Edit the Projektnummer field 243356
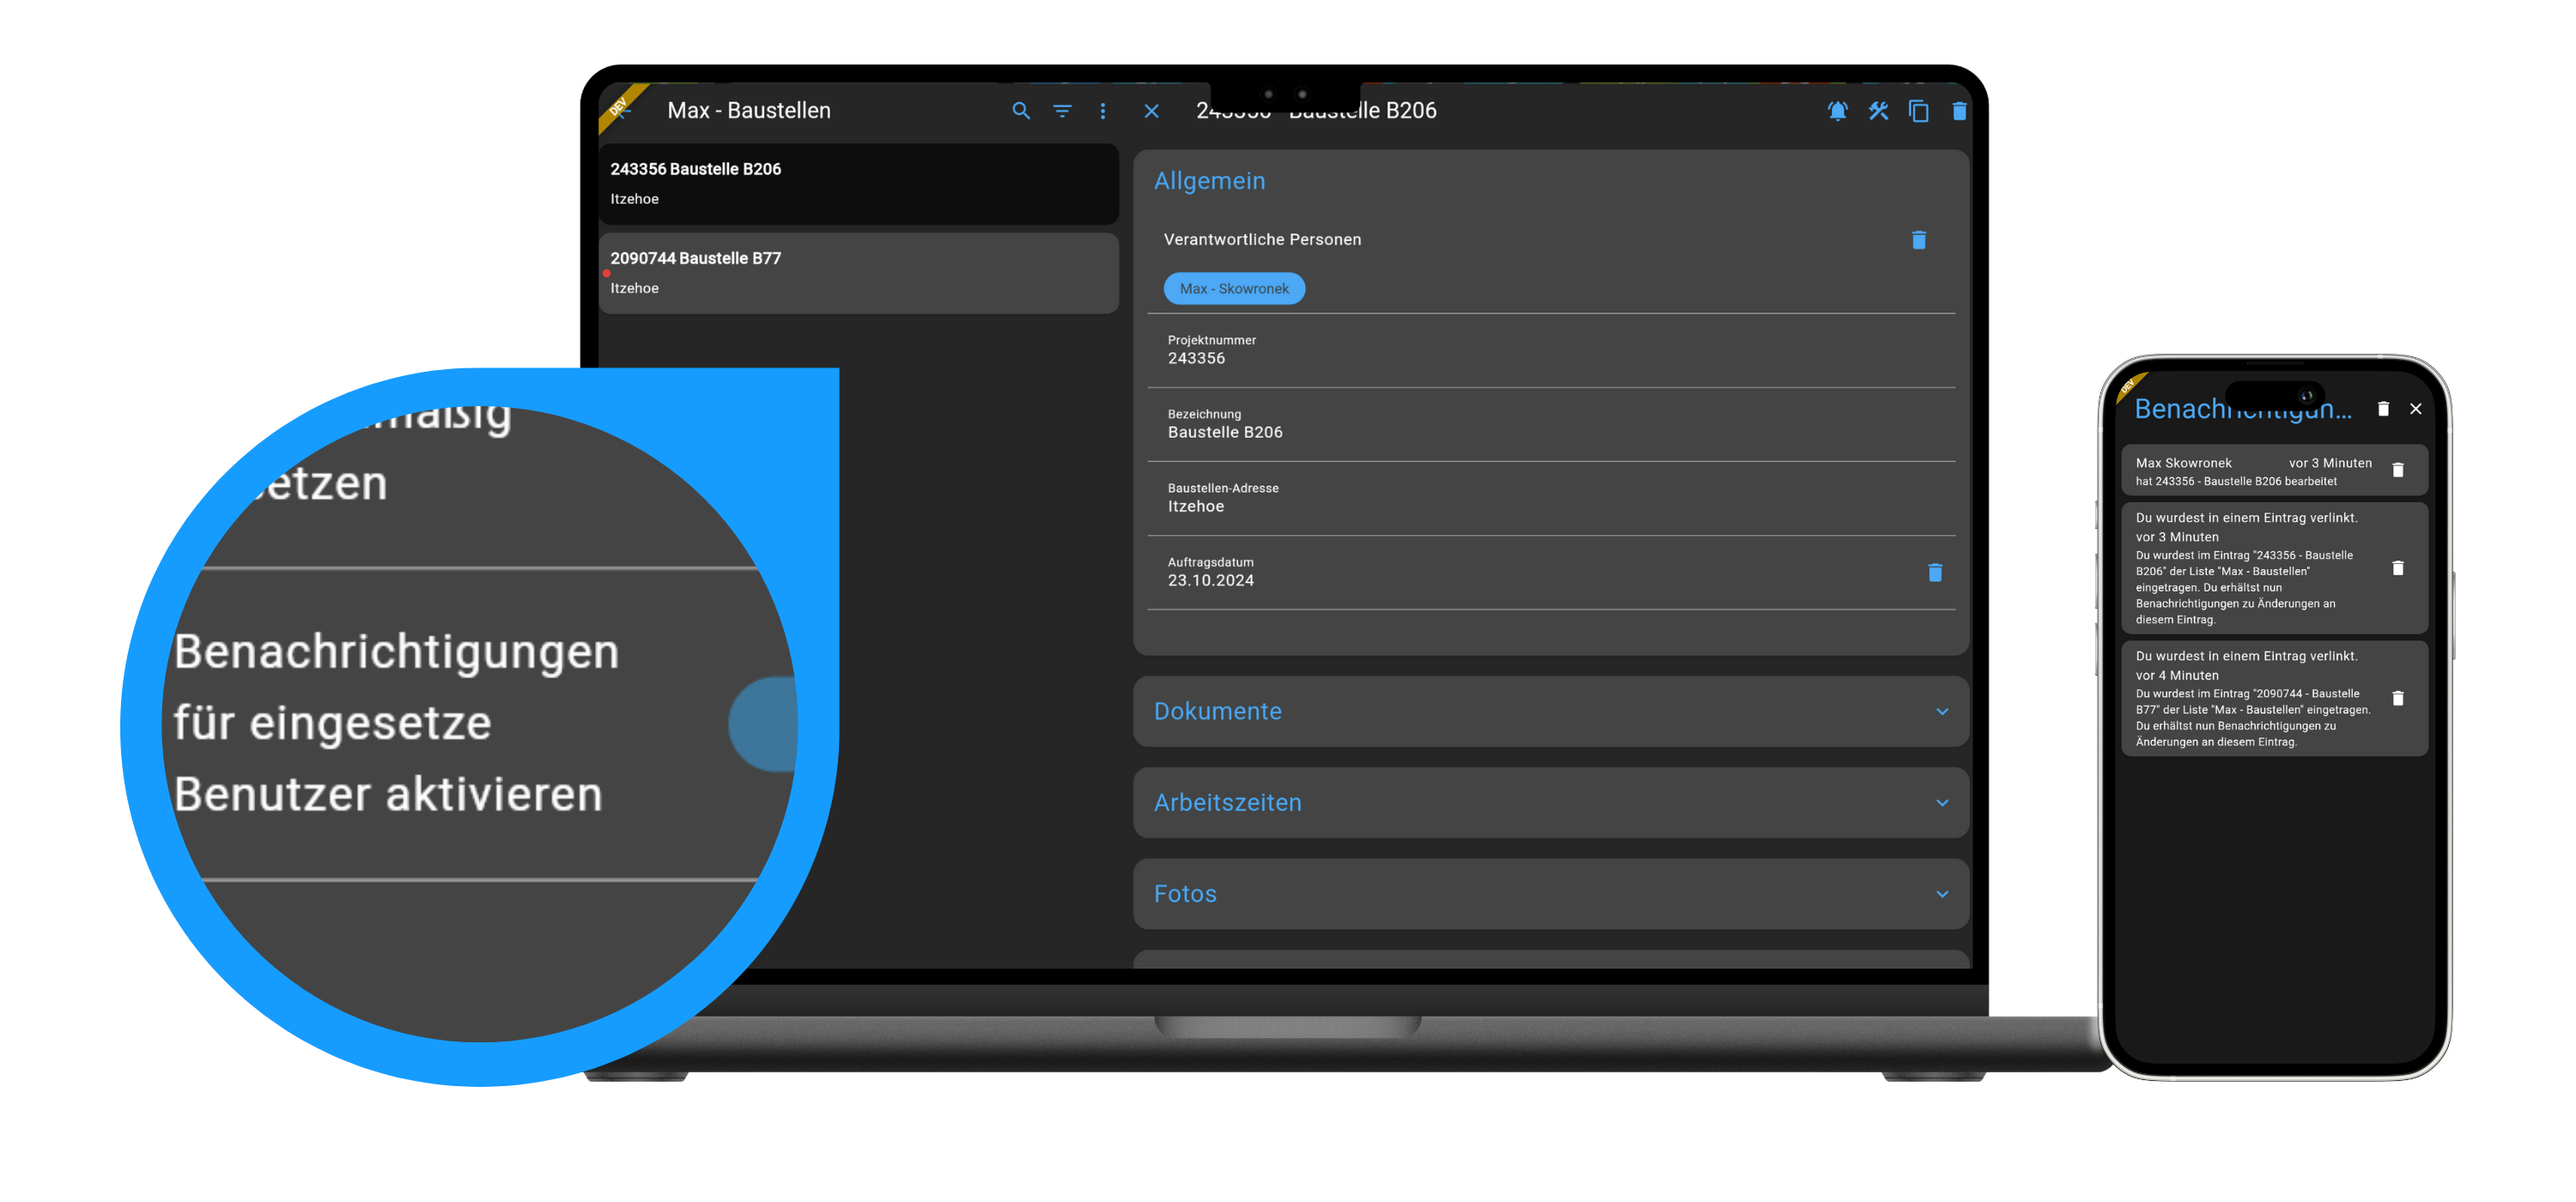The width and height of the screenshot is (2576, 1202). pos(1550,350)
